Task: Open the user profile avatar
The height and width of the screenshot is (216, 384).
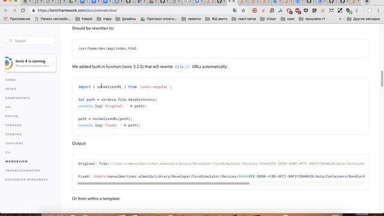Action: coord(370,11)
